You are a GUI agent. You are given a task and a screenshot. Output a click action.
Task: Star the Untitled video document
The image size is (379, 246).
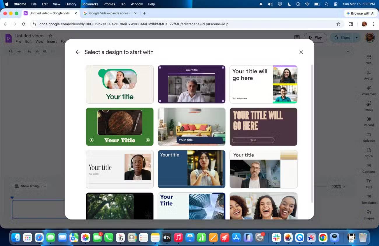pos(50,36)
